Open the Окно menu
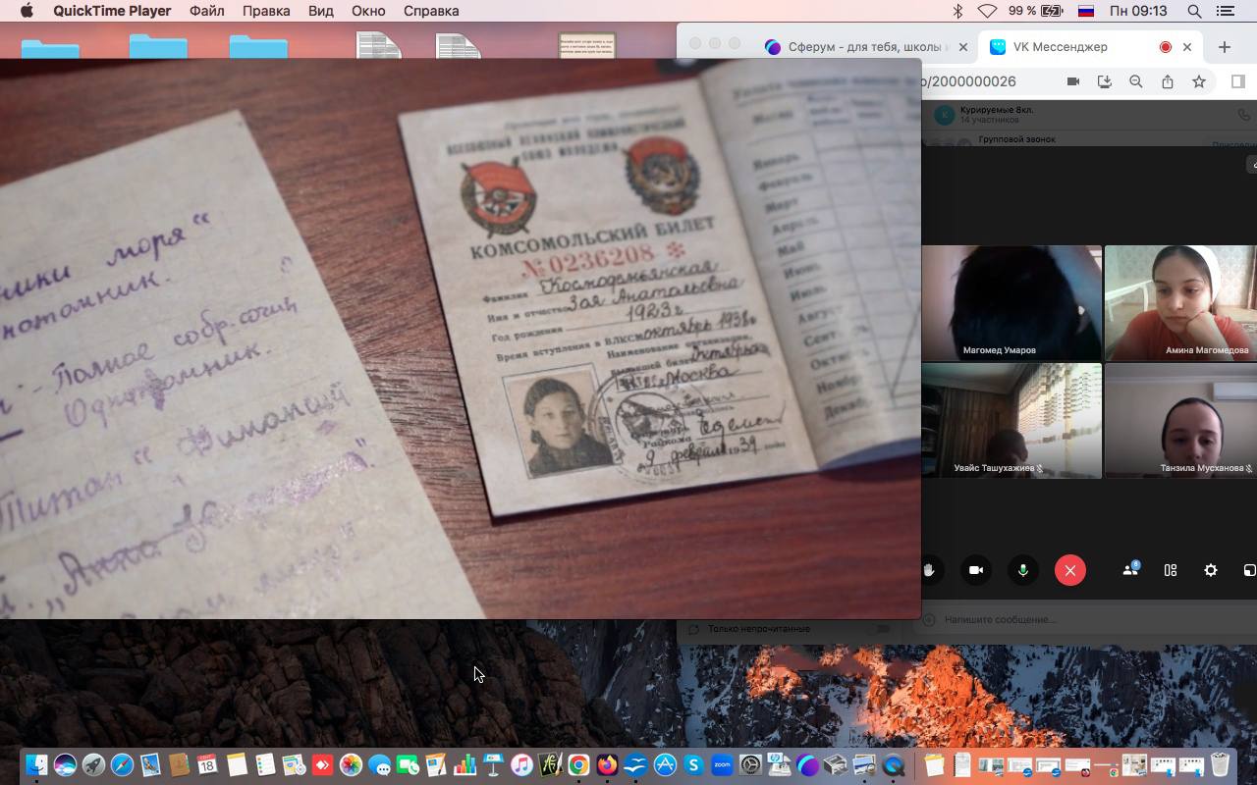Viewport: 1257px width, 785px height. point(368,11)
